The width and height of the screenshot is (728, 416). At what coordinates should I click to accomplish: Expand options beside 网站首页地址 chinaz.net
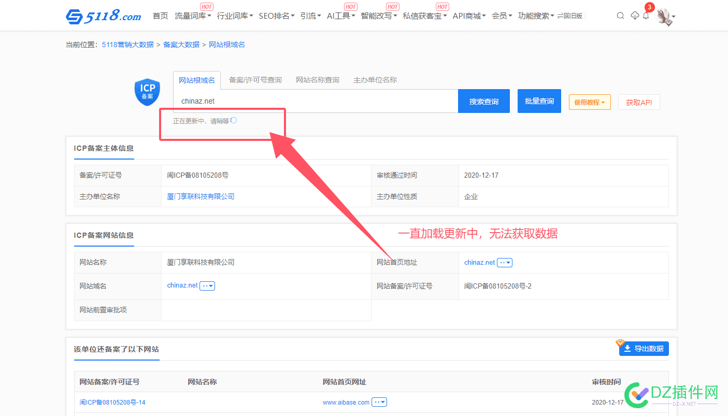(505, 263)
